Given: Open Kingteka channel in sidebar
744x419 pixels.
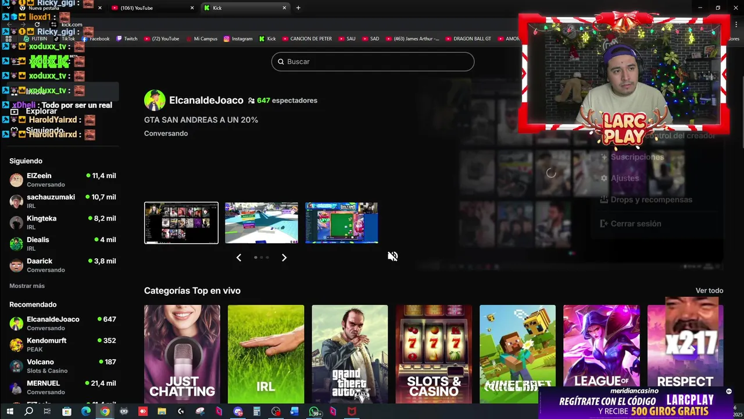Looking at the screenshot, I should 63,222.
